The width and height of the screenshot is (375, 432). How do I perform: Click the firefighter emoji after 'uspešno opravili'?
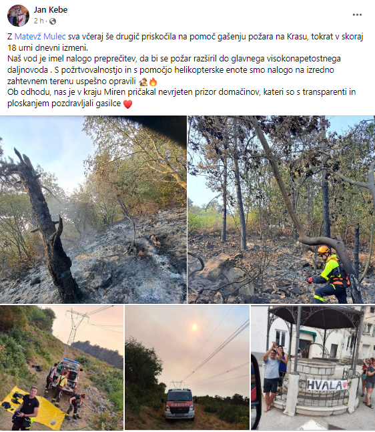143,82
